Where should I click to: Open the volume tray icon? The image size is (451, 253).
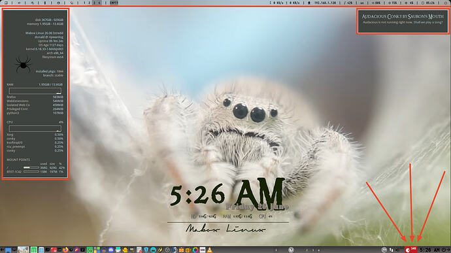point(398,250)
